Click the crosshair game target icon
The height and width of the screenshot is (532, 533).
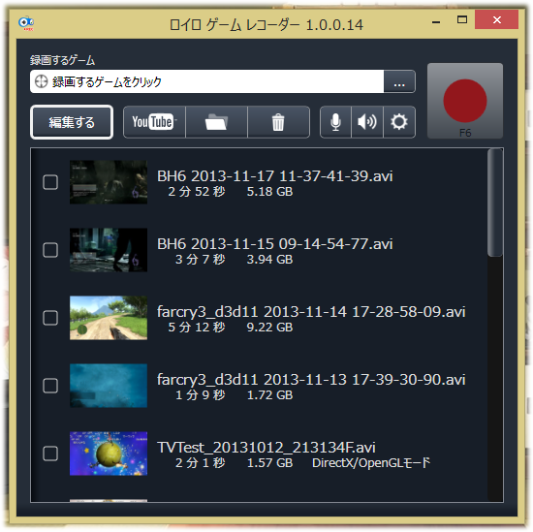(x=42, y=81)
